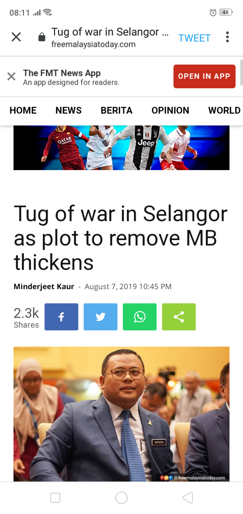This screenshot has height=514, width=243.
Task: Open the article photo of man in suit
Action: pos(121,414)
